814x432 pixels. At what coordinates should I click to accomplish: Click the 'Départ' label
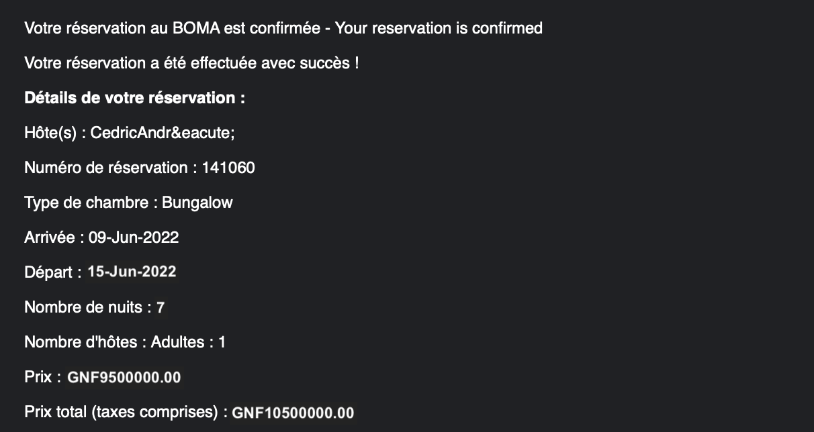pos(48,272)
